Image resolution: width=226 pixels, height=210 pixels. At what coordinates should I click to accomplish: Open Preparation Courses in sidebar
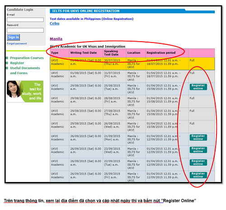[x=27, y=58]
